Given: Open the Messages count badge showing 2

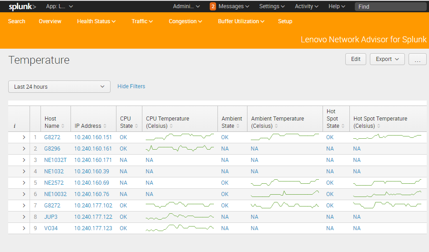Looking at the screenshot, I should [213, 6].
